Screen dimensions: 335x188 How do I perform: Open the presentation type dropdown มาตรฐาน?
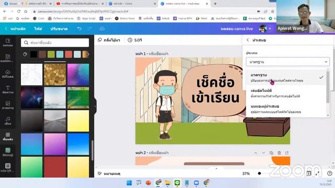point(287,62)
